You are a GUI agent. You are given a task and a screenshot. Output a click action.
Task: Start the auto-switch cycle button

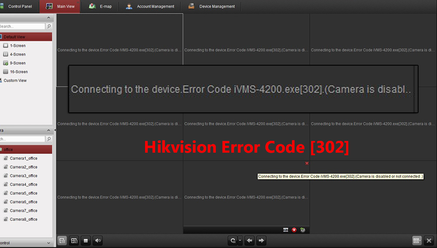coord(233,241)
